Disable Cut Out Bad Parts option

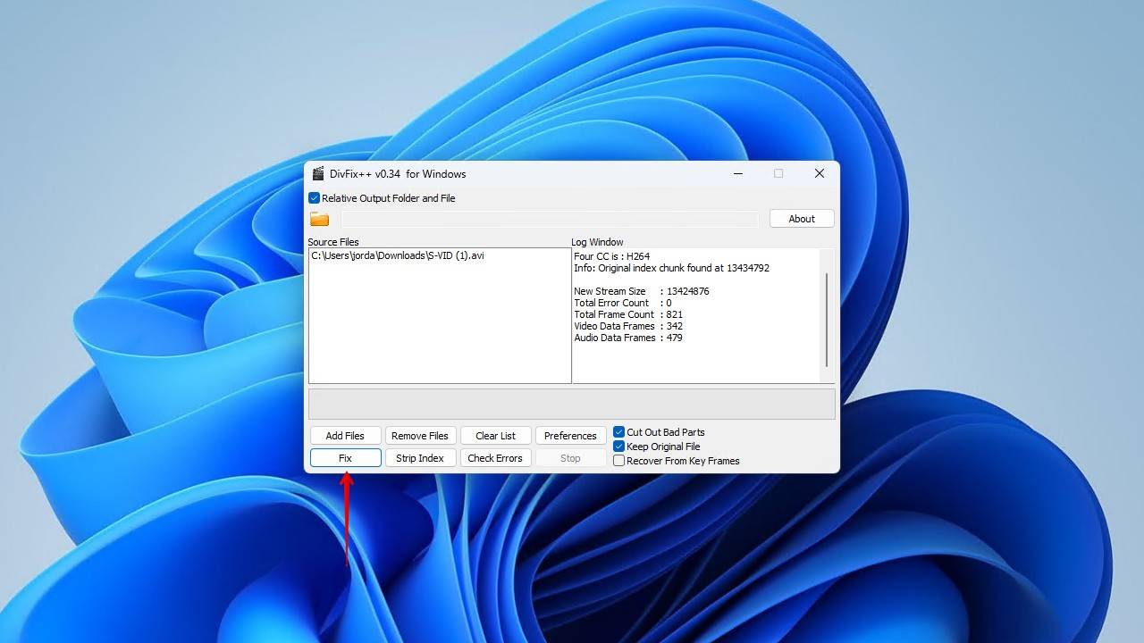(x=618, y=432)
